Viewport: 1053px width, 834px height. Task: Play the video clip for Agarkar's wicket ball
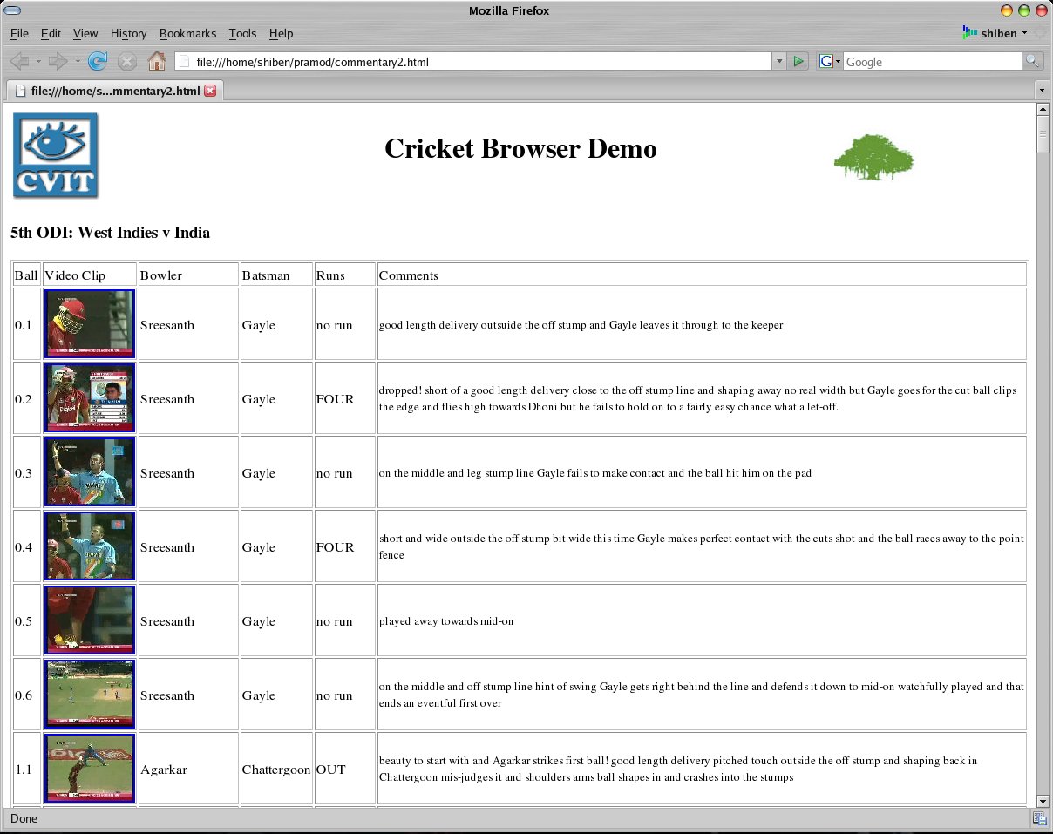[90, 769]
